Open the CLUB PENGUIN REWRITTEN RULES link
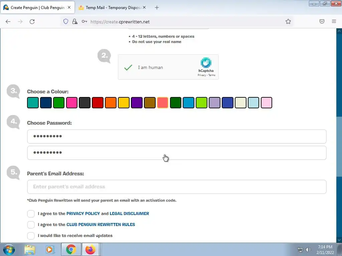The image size is (342, 256). click(101, 224)
